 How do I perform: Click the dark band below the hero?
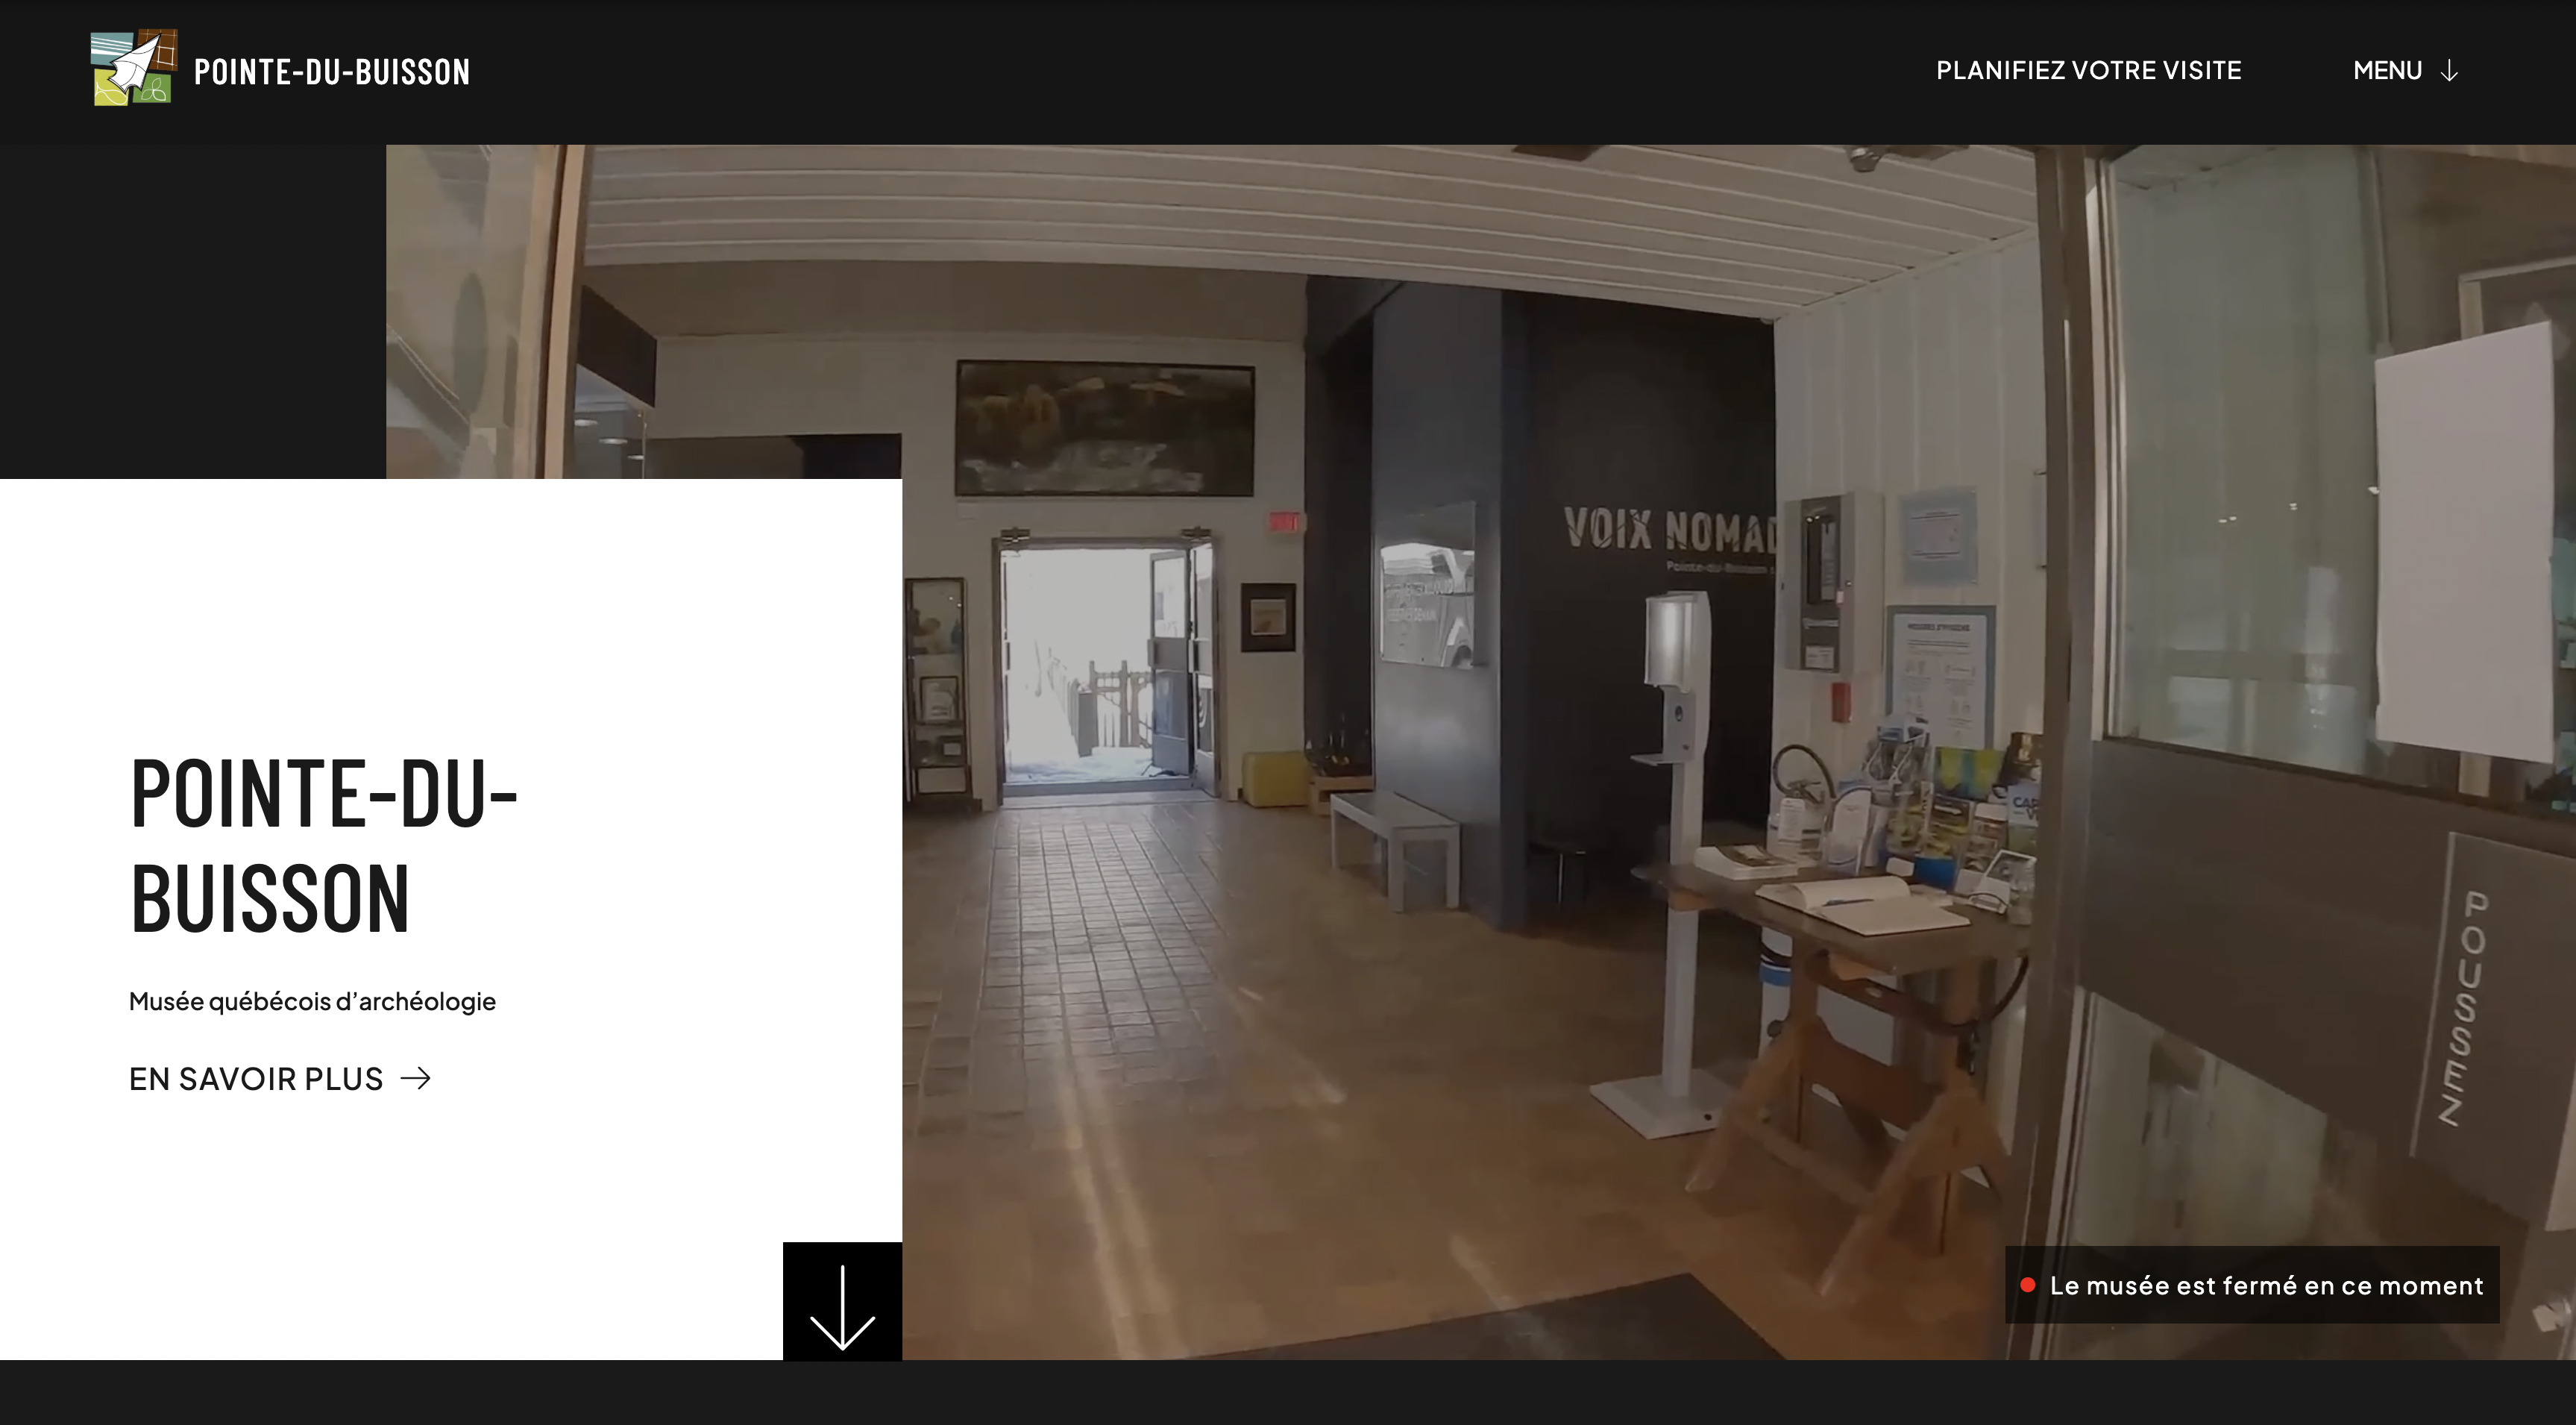1288,1393
